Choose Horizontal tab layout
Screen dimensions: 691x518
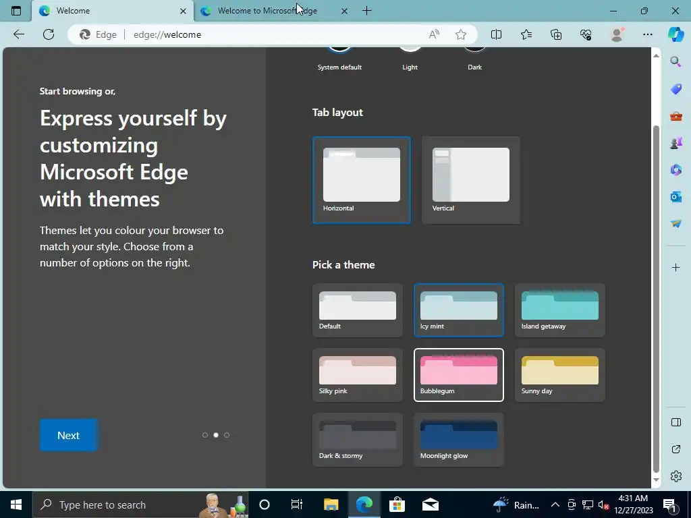tap(362, 179)
